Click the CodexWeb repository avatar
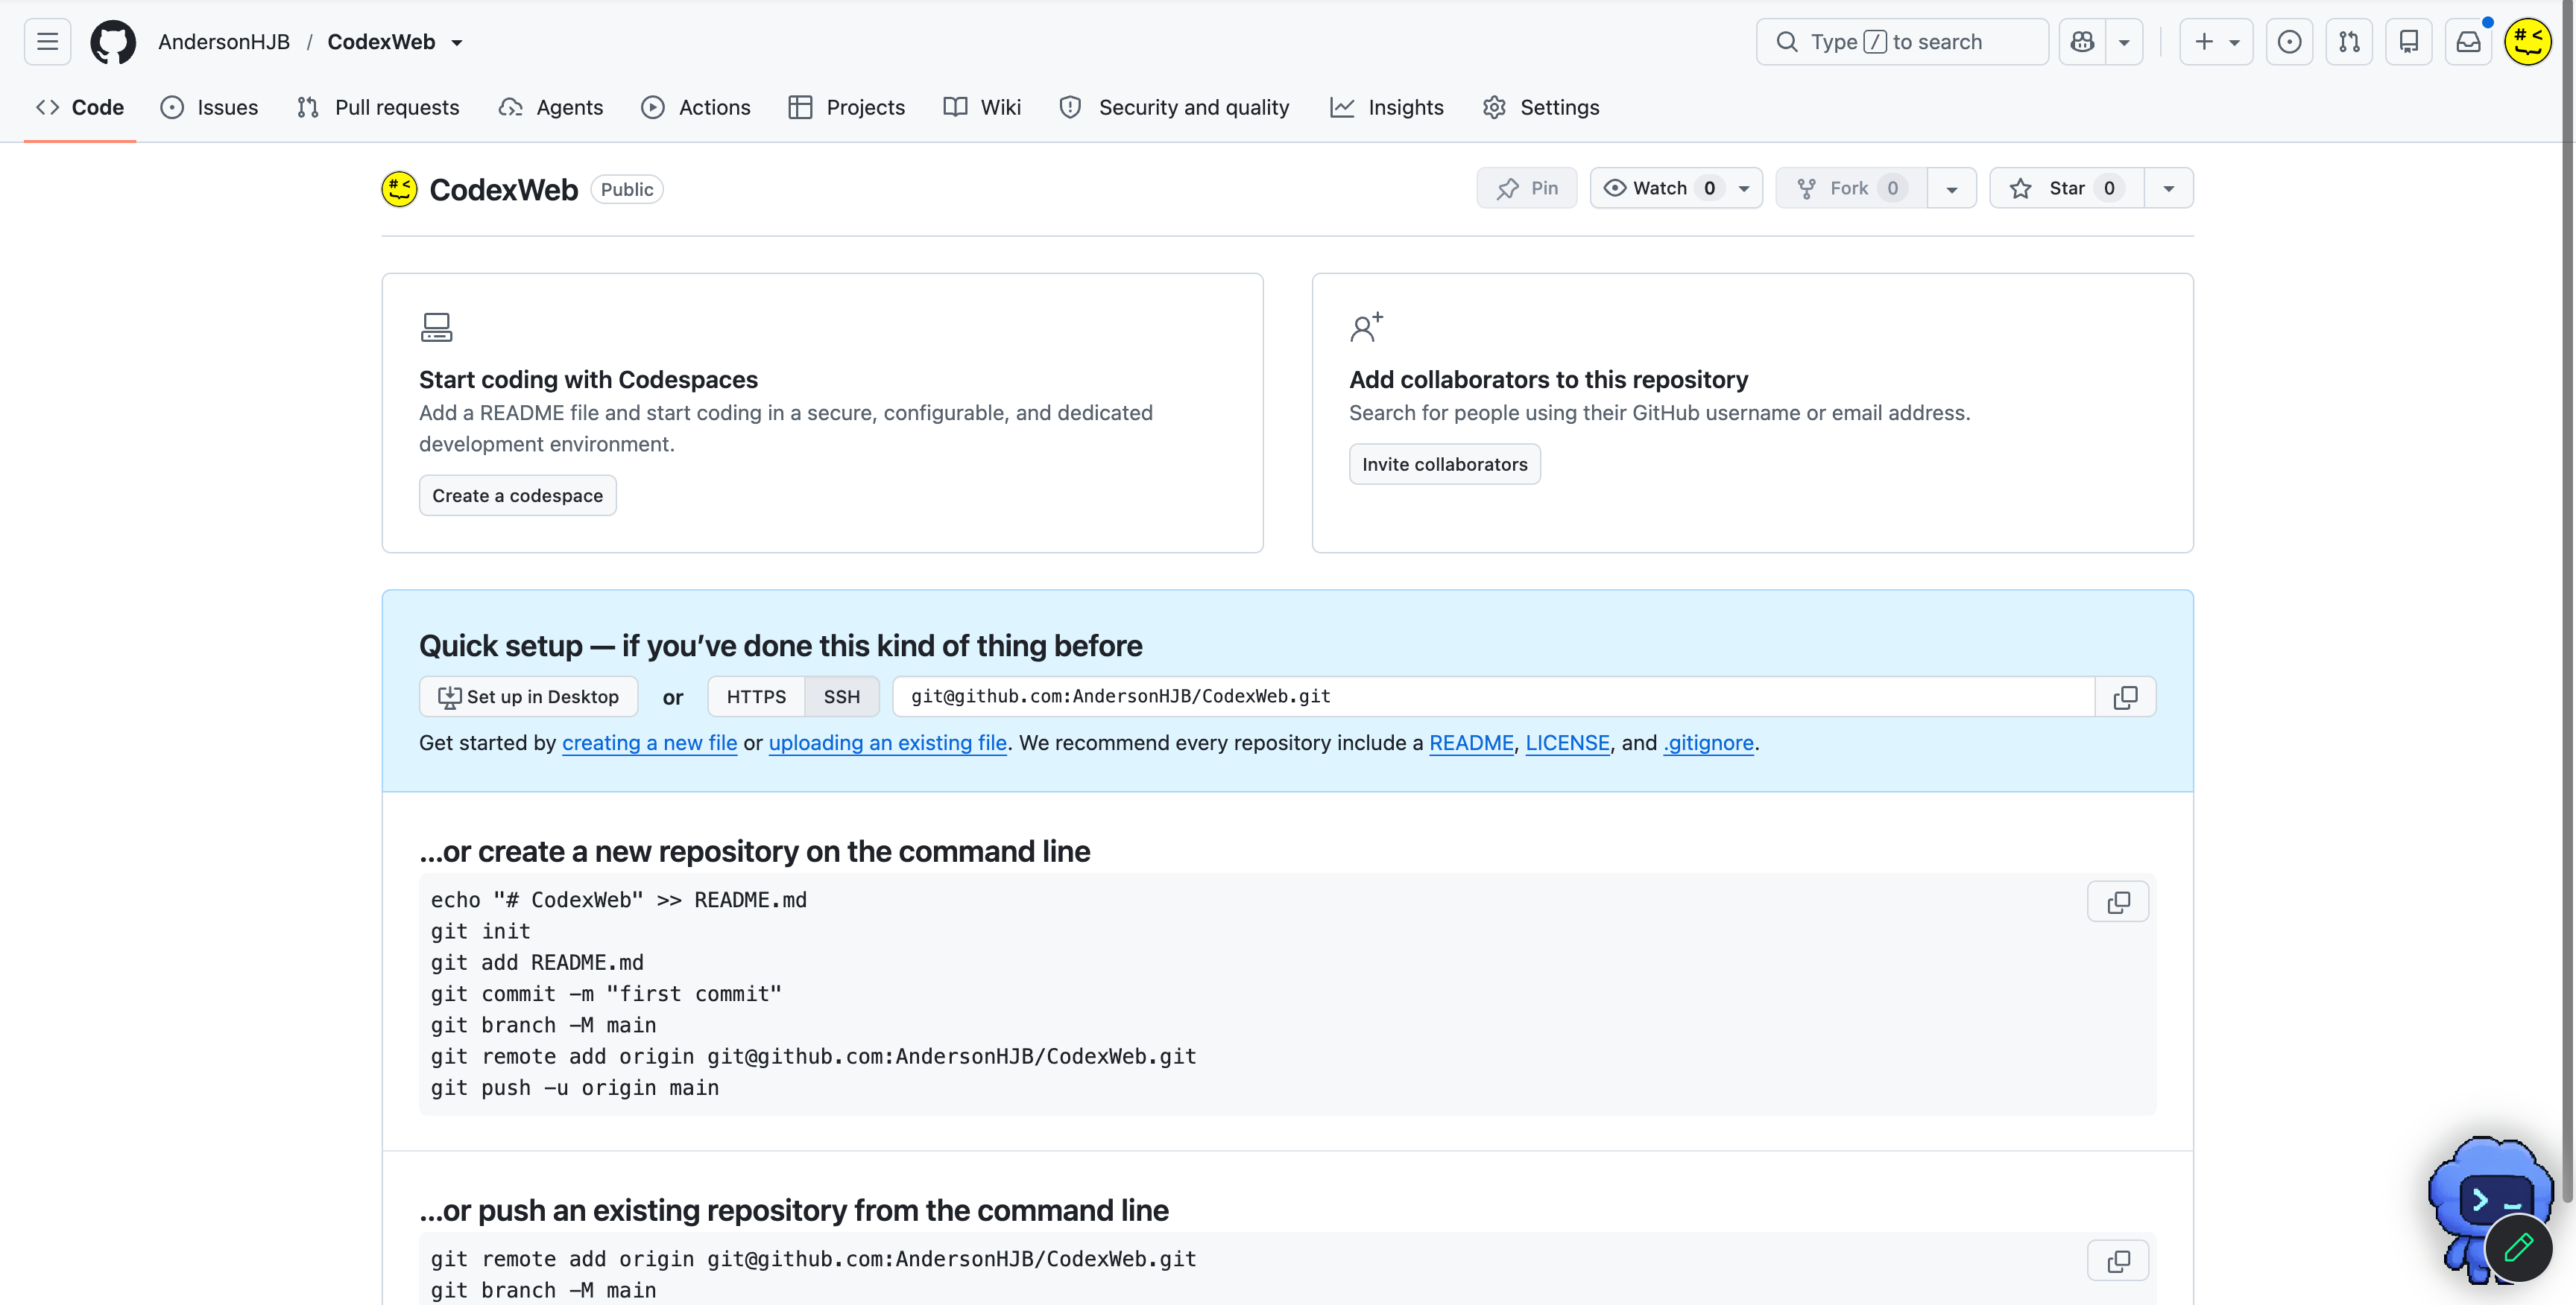2576x1305 pixels. pyautogui.click(x=399, y=189)
